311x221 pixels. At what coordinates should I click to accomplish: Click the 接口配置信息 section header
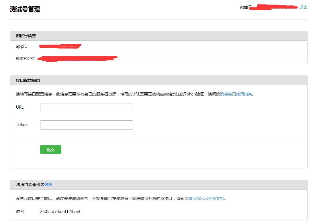click(28, 80)
